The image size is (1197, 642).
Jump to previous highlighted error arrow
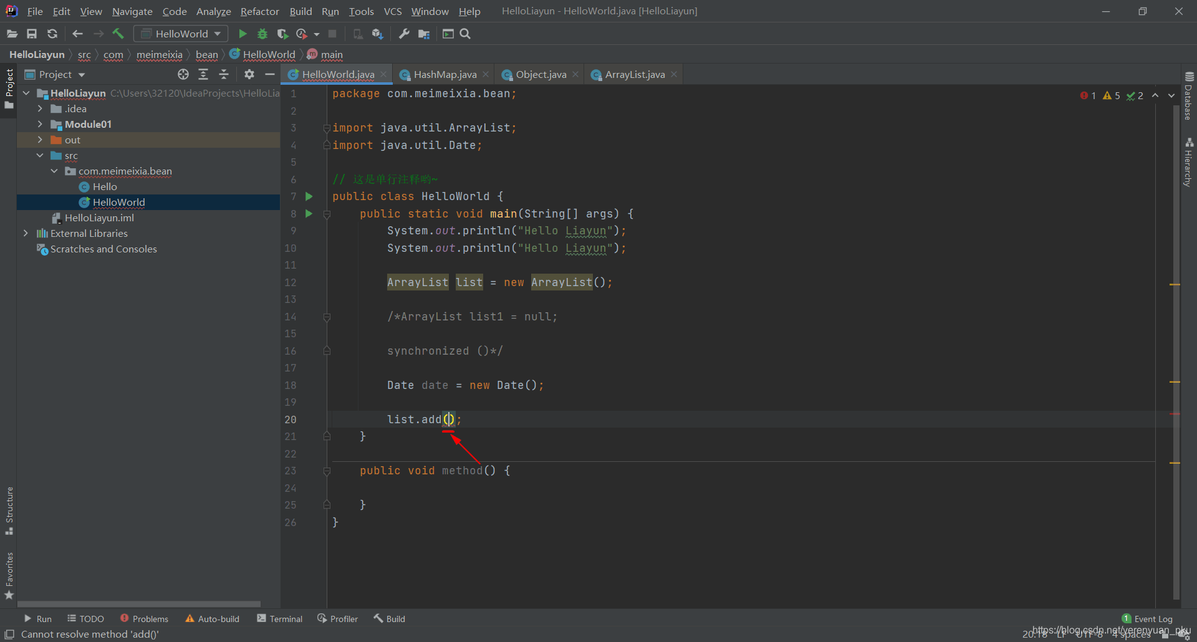(1155, 95)
